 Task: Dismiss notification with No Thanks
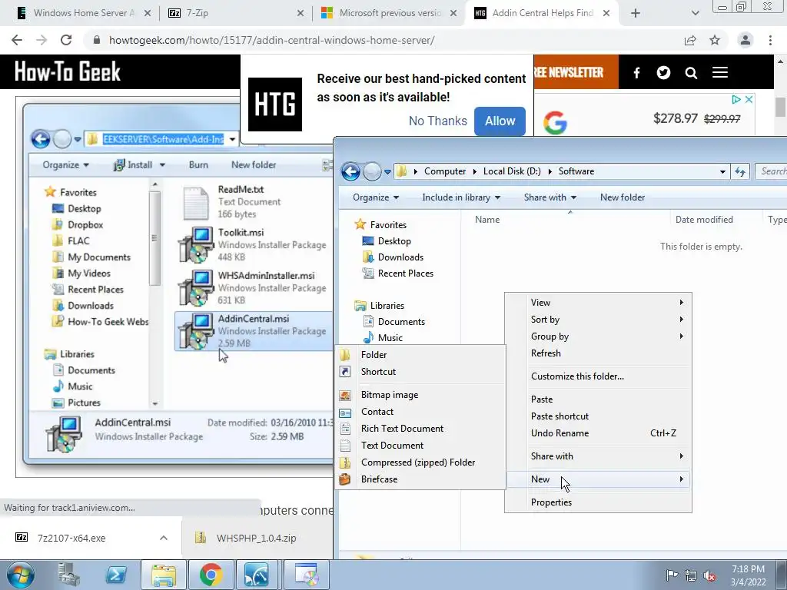[x=437, y=121]
